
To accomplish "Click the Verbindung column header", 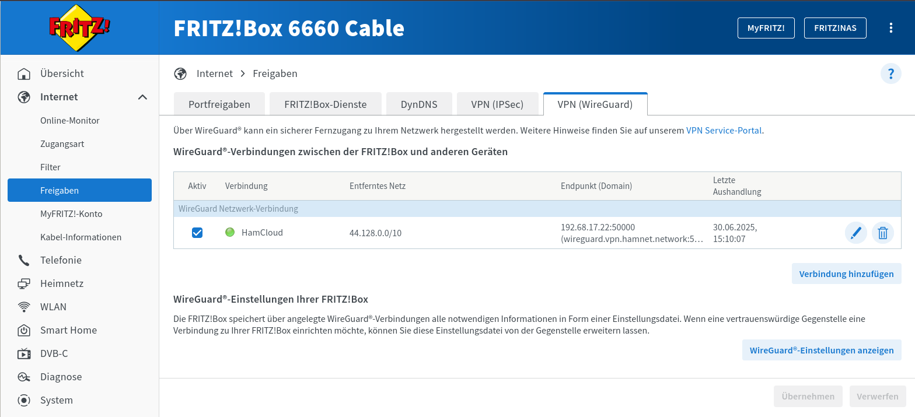I will tap(246, 186).
